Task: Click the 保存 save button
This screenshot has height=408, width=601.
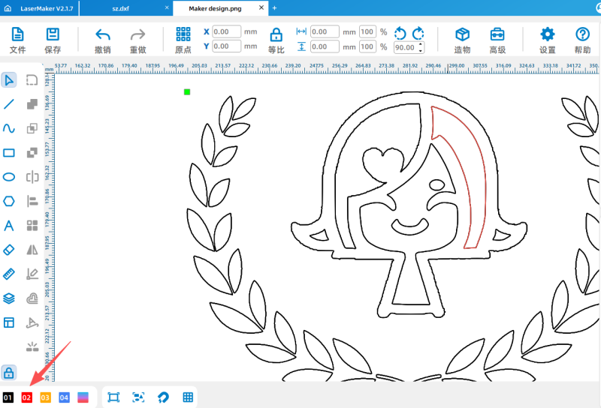Action: (x=53, y=40)
